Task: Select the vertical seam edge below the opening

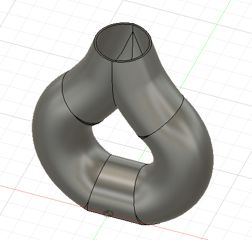Action: [x=113, y=84]
